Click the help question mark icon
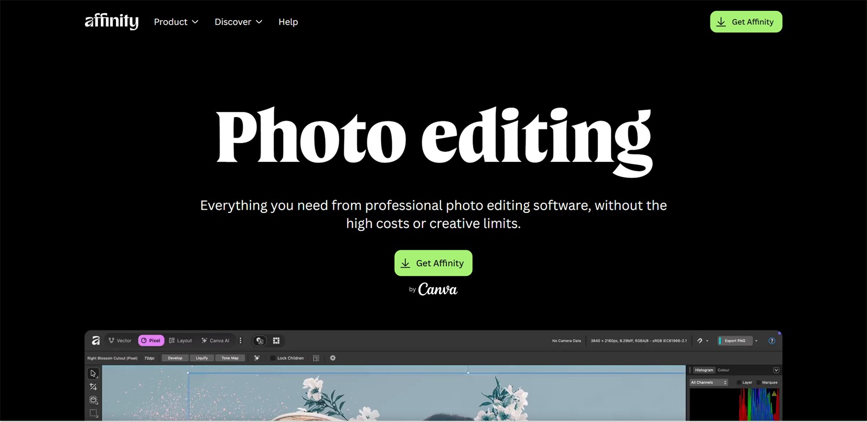Image resolution: width=867 pixels, height=422 pixels. point(772,341)
